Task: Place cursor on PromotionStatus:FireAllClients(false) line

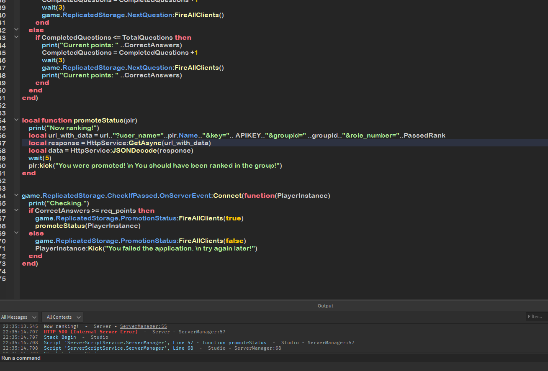Action: tap(141, 241)
